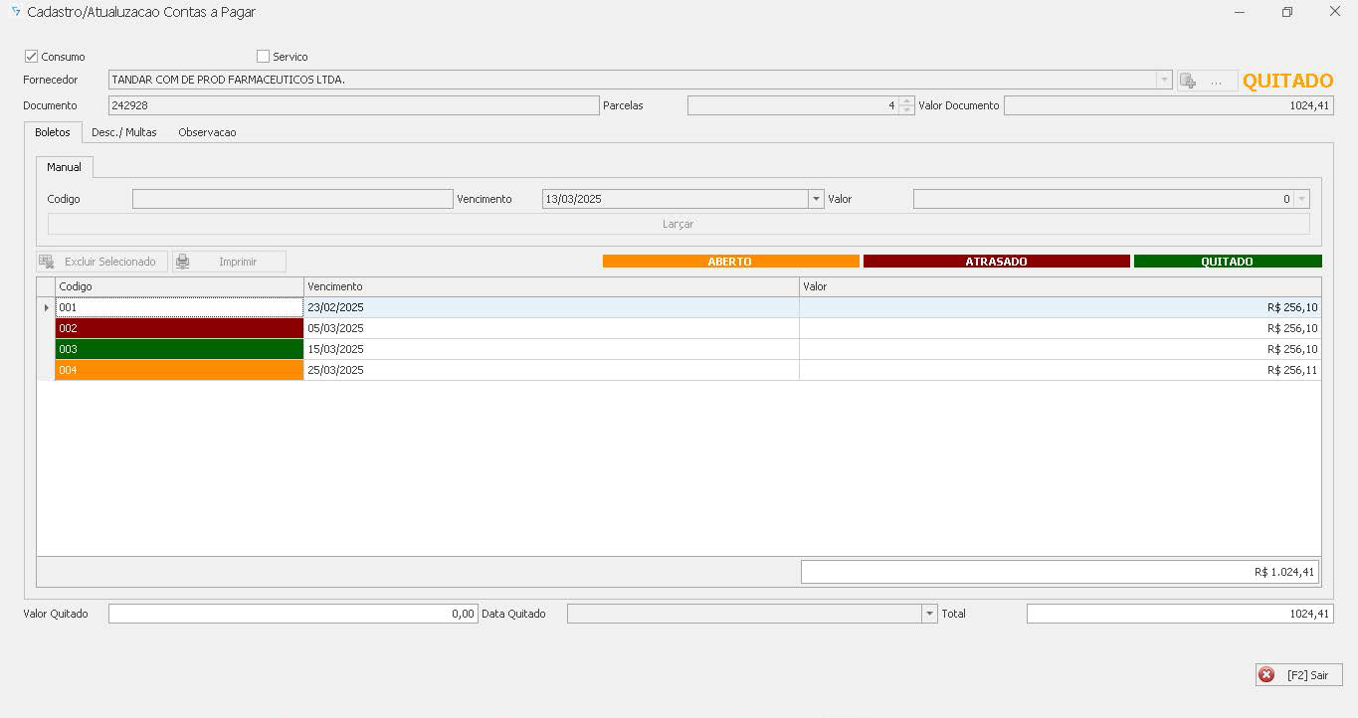This screenshot has width=1358, height=718.
Task: Click the red X icon on Sair button
Action: 1266,675
